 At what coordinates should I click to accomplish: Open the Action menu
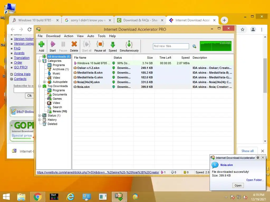tap(69, 36)
